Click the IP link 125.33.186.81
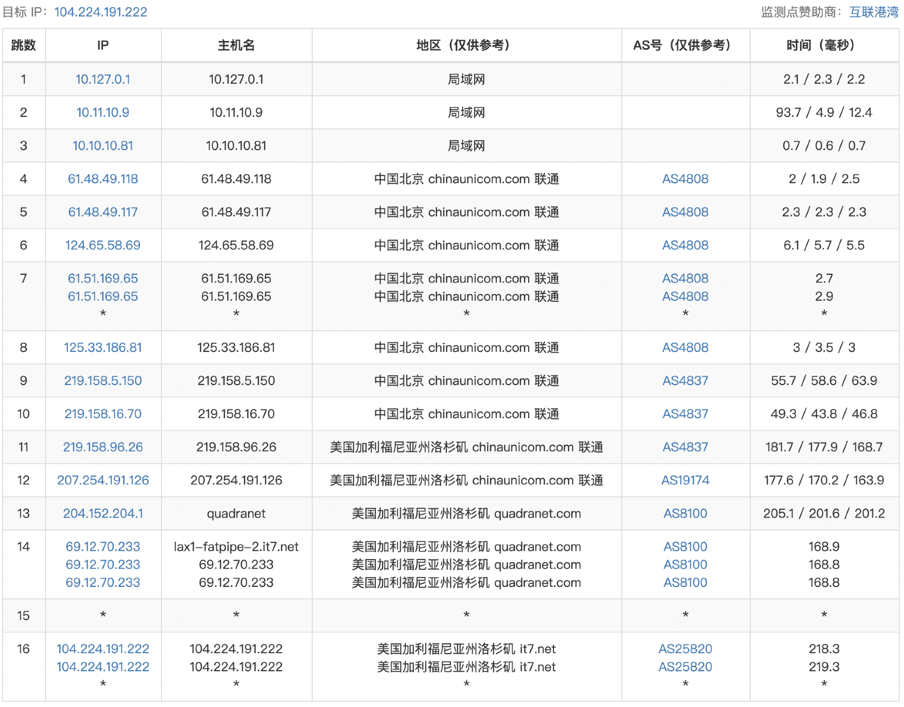The height and width of the screenshot is (707, 904). [x=103, y=347]
